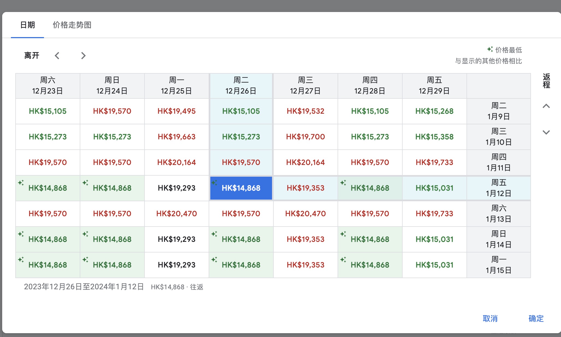Select HK$19,733 in the 1月11日 row
The height and width of the screenshot is (337, 561).
435,163
